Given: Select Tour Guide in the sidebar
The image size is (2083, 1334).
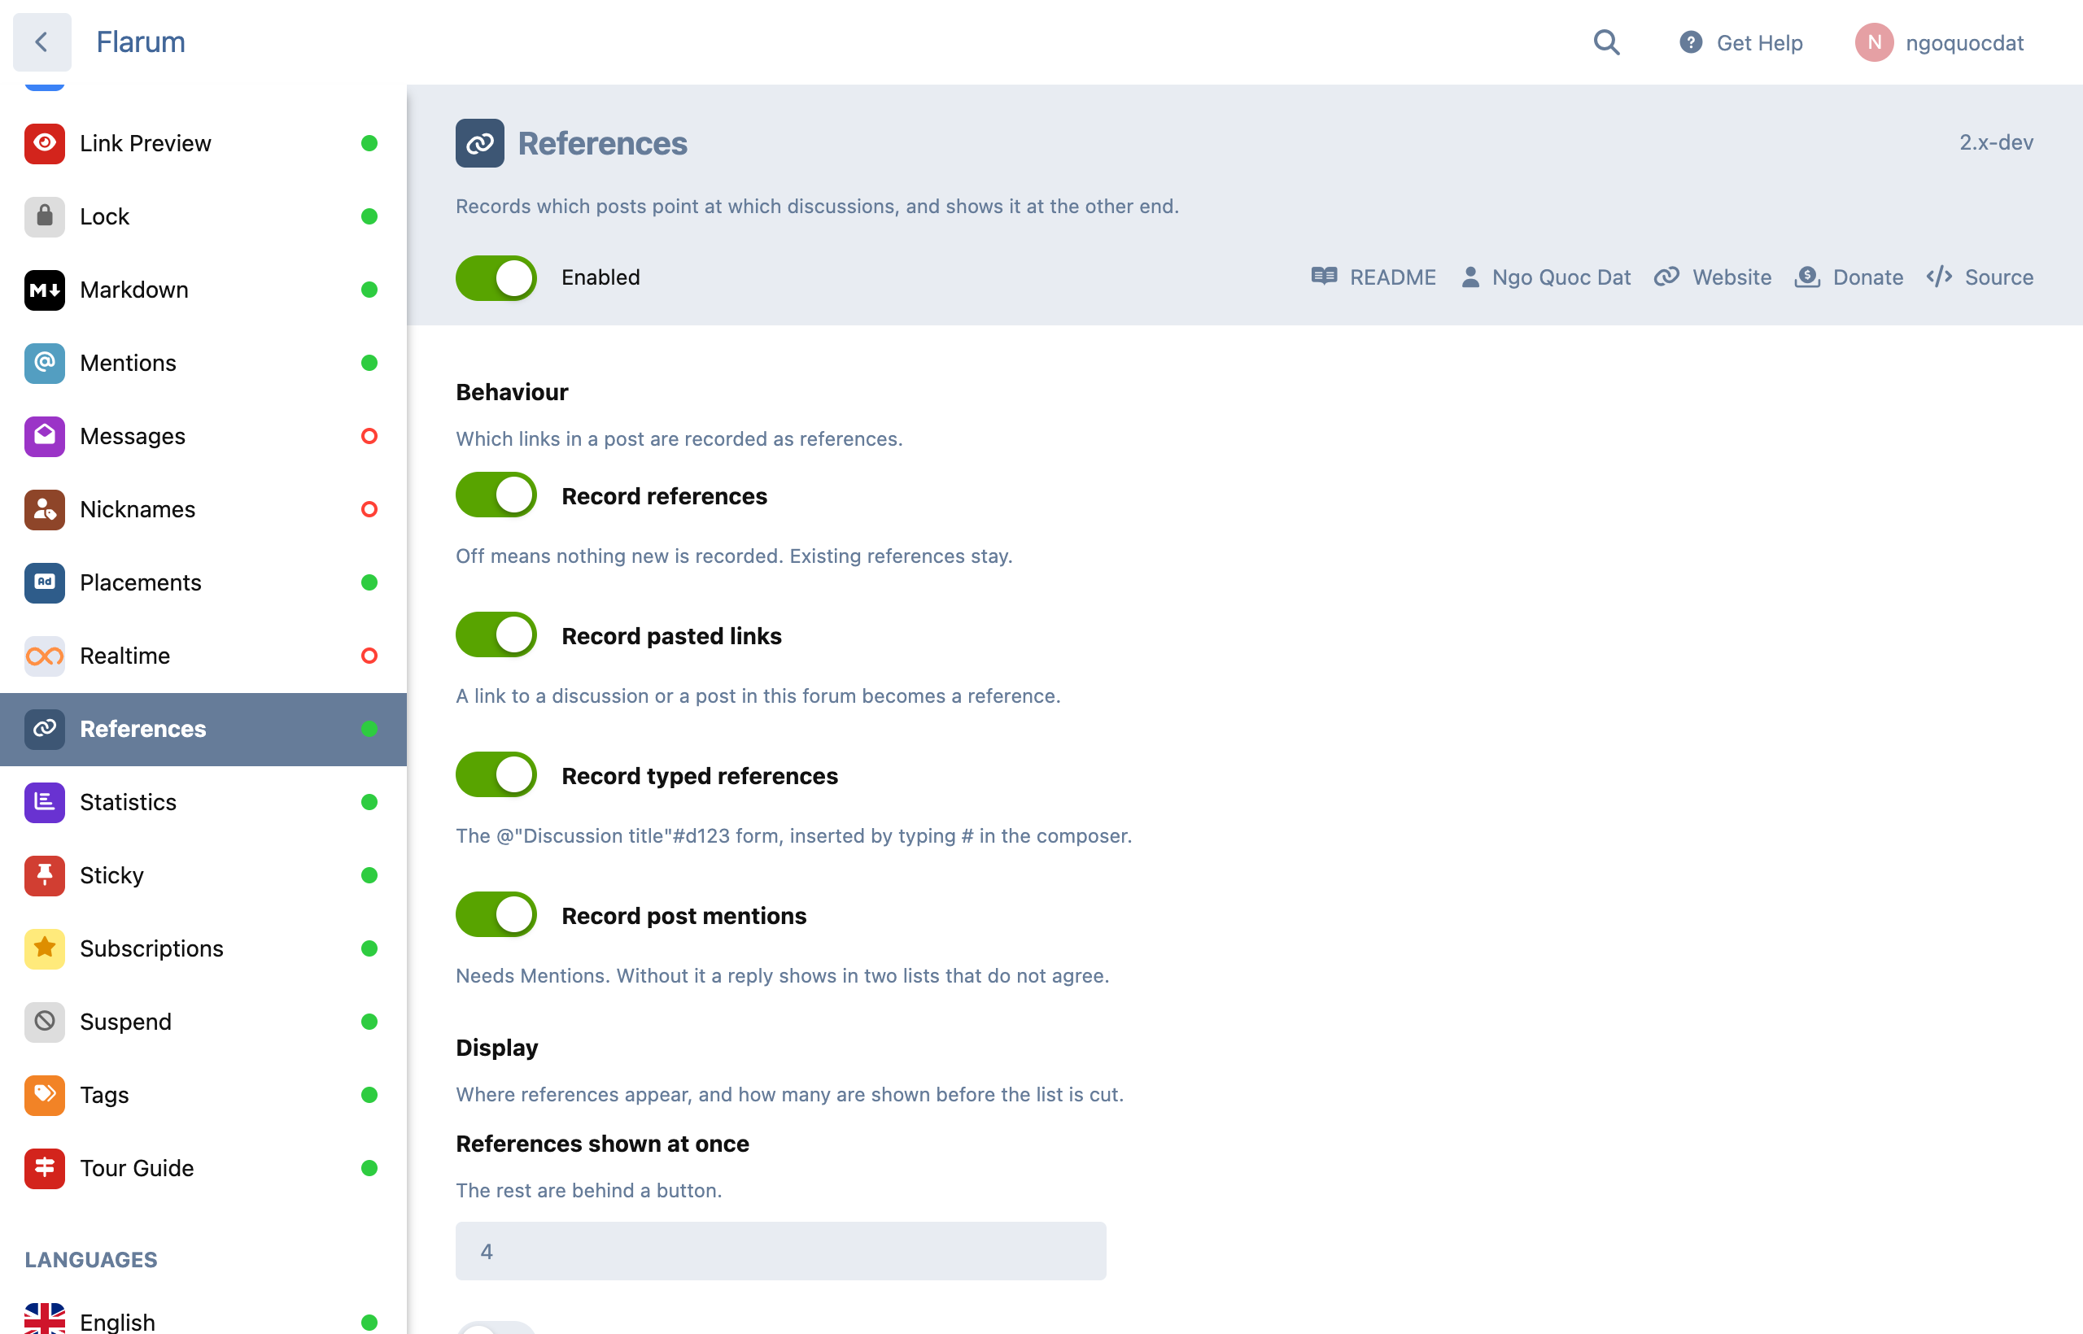Looking at the screenshot, I should coord(203,1168).
